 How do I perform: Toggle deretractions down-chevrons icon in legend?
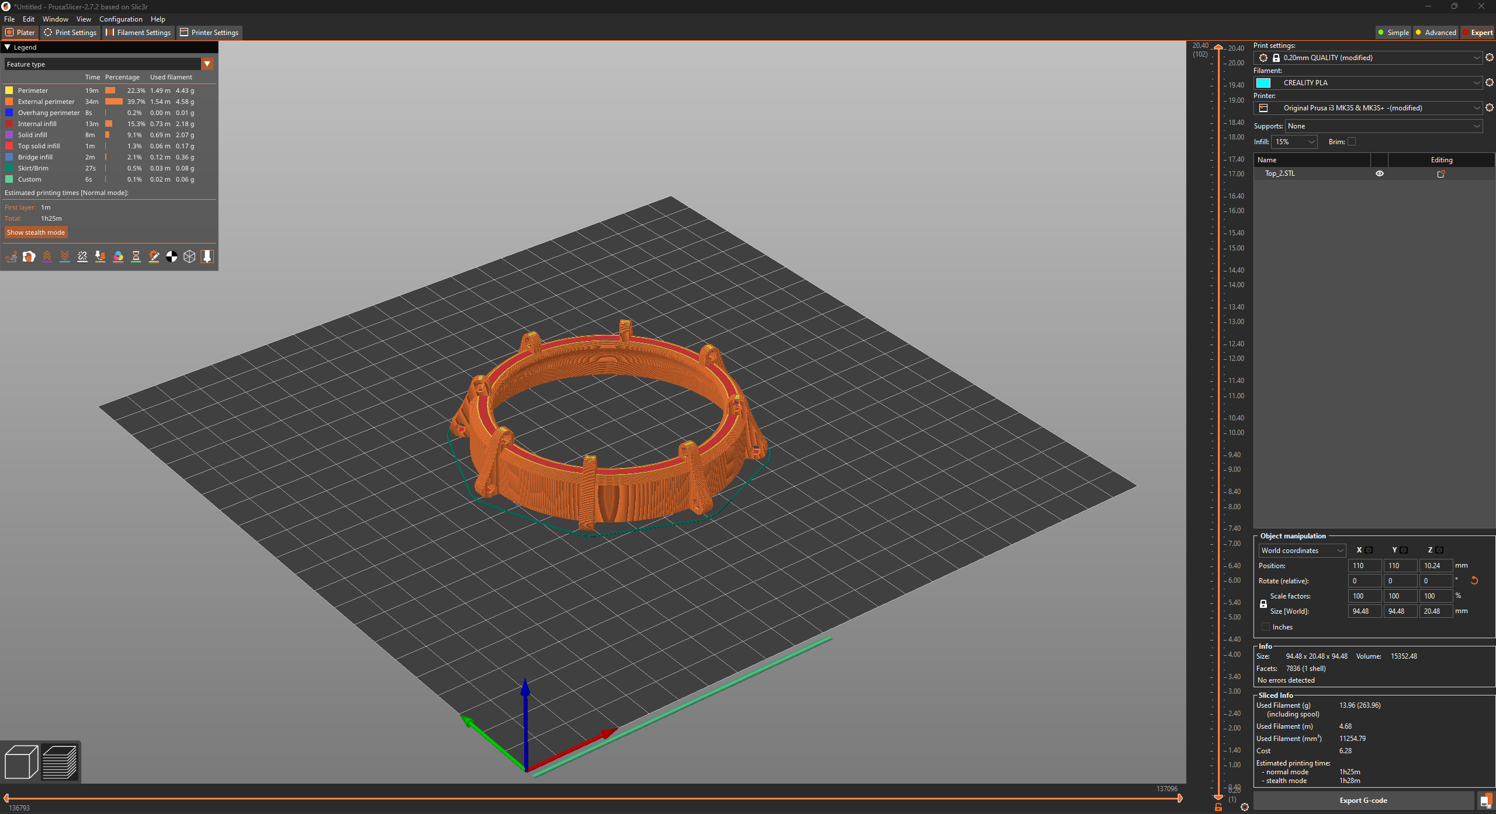[x=65, y=257]
